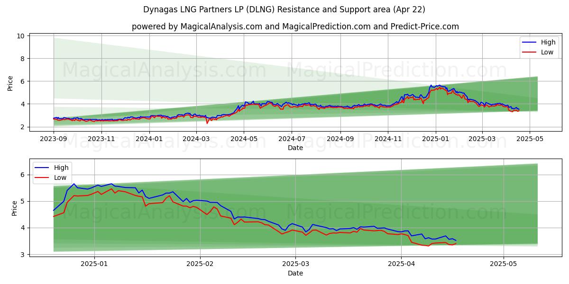This screenshot has width=569, height=284.
Task: Click the '2025-01' tick label on the top chart
Action: coord(436,139)
